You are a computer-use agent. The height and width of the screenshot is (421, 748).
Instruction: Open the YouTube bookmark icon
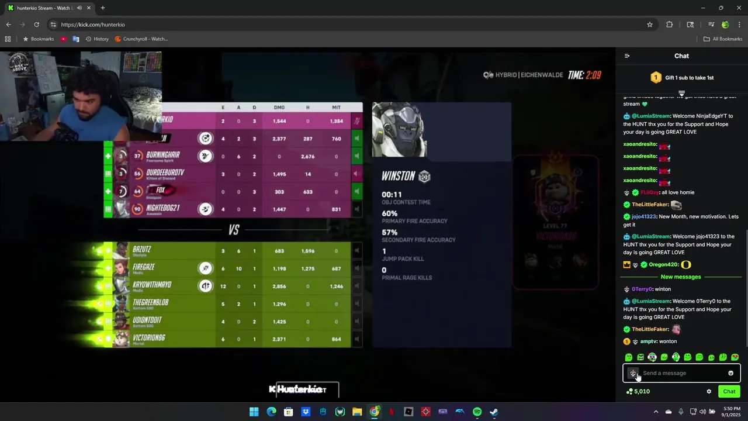click(x=64, y=39)
